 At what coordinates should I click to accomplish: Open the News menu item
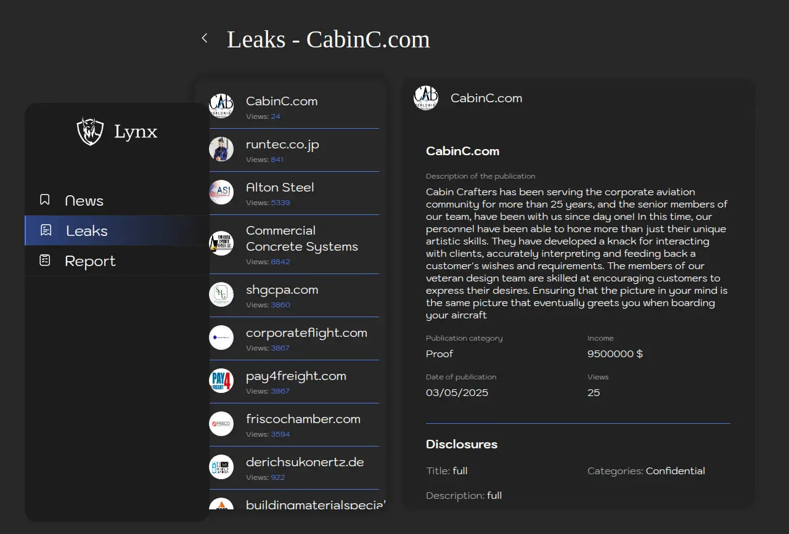[x=84, y=201]
